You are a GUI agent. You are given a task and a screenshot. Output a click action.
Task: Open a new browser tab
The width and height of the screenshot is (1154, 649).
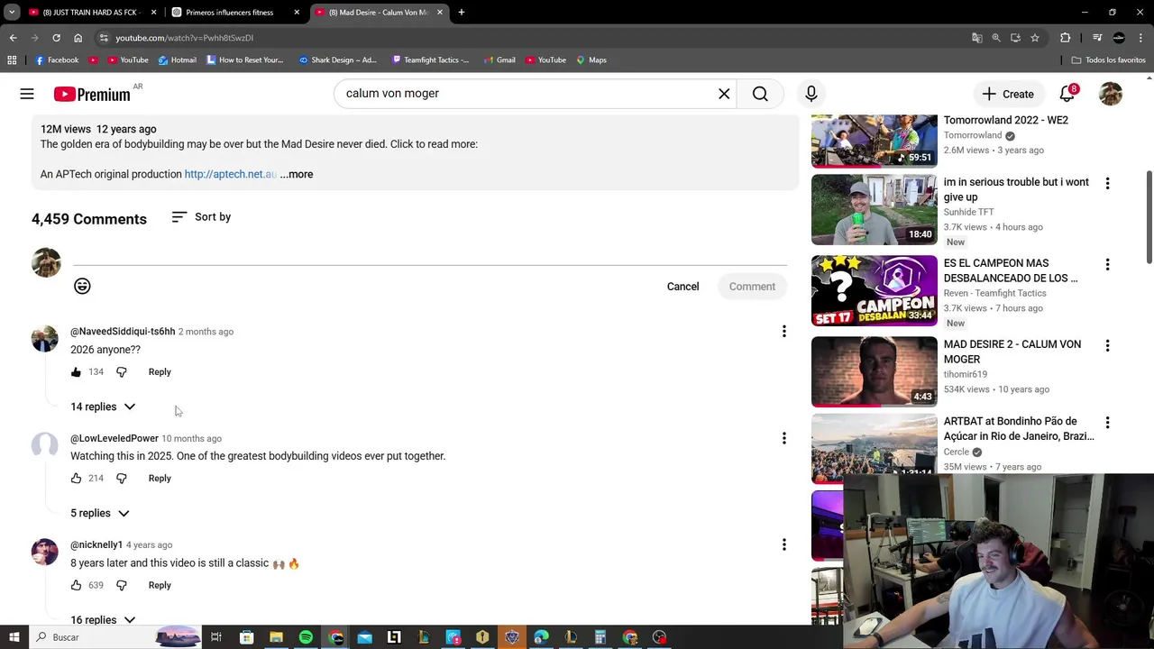[x=461, y=13]
